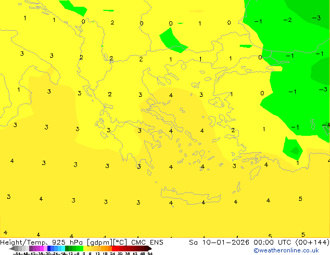This screenshot has width=330, height=255.
Task: Click the bright red swatch in the legend
Action: tap(113, 248)
